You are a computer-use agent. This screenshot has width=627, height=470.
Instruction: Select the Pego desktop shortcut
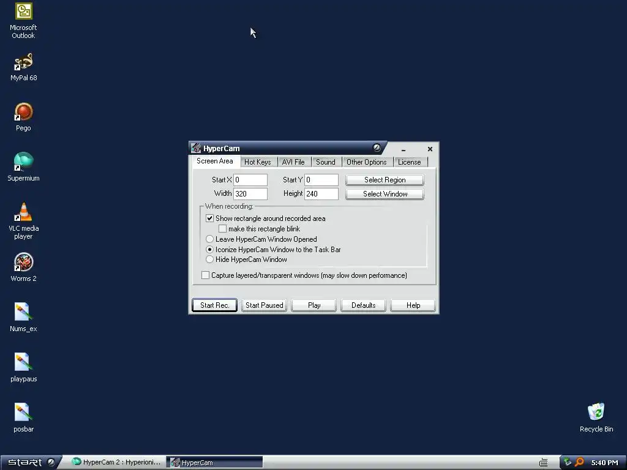tap(23, 117)
